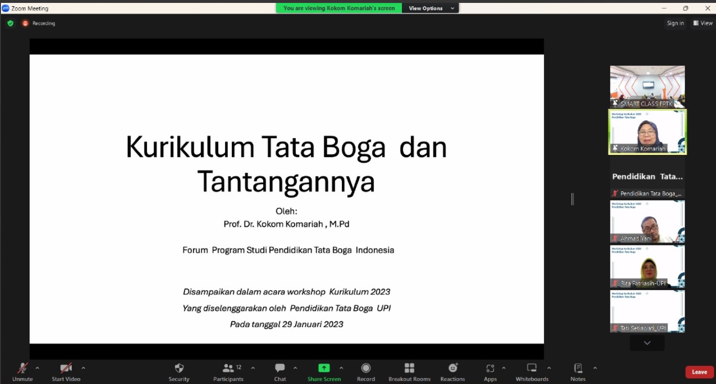Click the red Leave button
The height and width of the screenshot is (384, 716).
coord(700,372)
